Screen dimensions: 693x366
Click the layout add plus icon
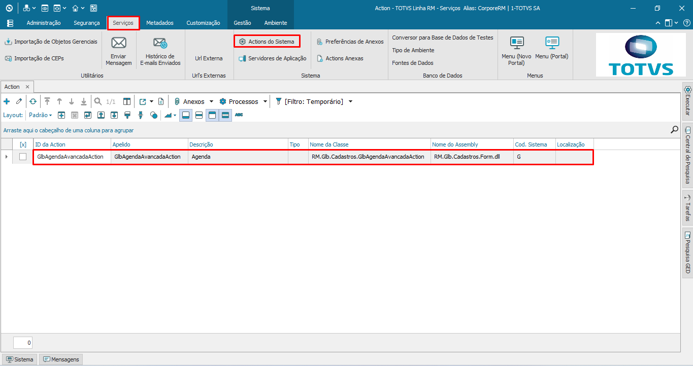[61, 115]
